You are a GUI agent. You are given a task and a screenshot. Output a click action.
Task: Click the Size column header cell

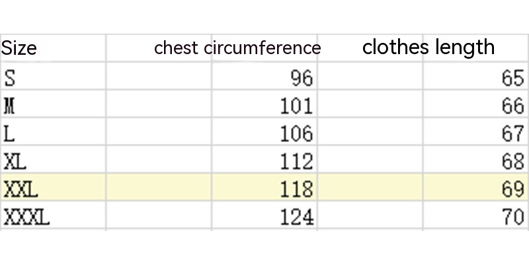19,48
